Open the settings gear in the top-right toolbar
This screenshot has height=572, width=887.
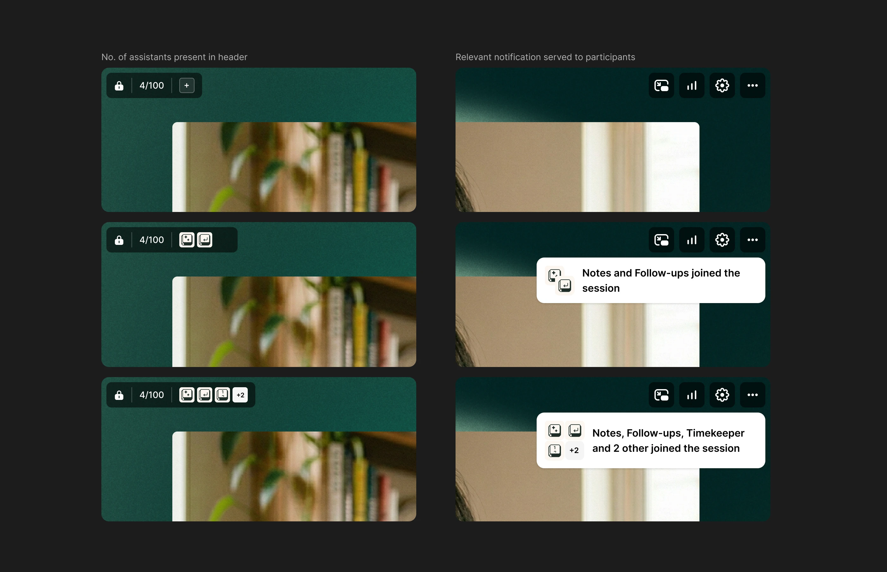click(722, 85)
